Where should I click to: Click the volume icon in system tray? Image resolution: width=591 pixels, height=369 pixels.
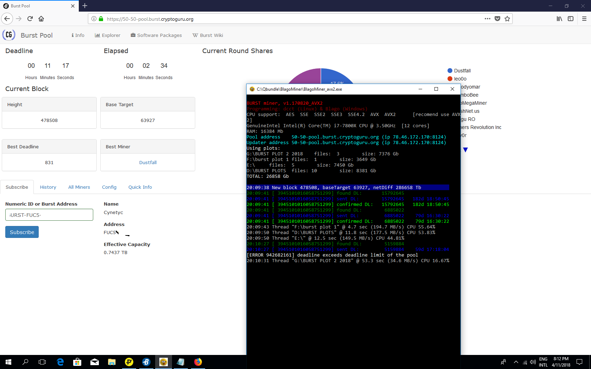[533, 362]
